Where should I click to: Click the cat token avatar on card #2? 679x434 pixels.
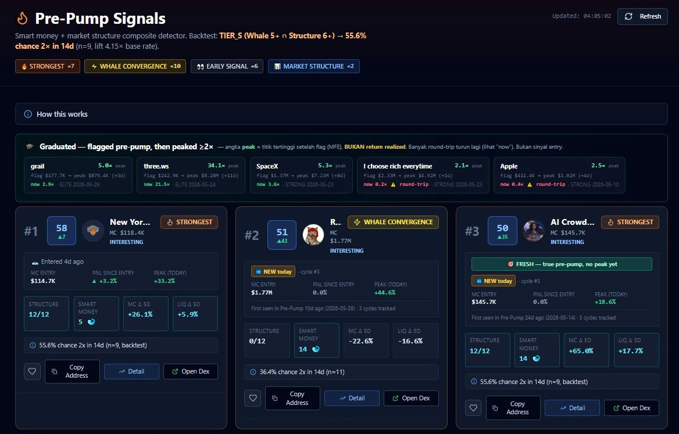tap(313, 235)
